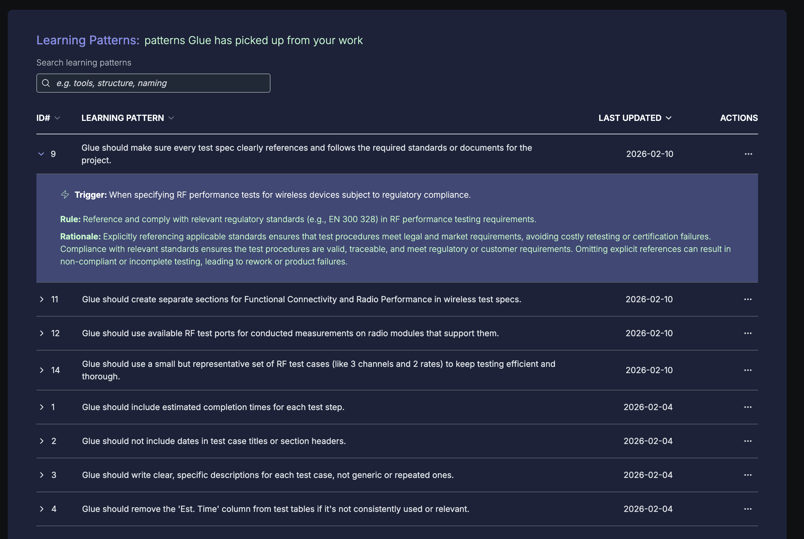Open actions ellipsis for pattern 4

(748, 509)
